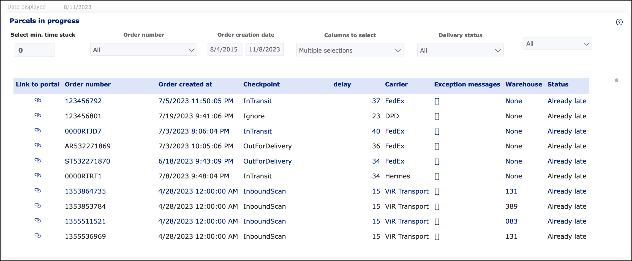Screen dimensions: 632x261
Task: Open portal link icon for order 1353864735
Action: [x=38, y=191]
